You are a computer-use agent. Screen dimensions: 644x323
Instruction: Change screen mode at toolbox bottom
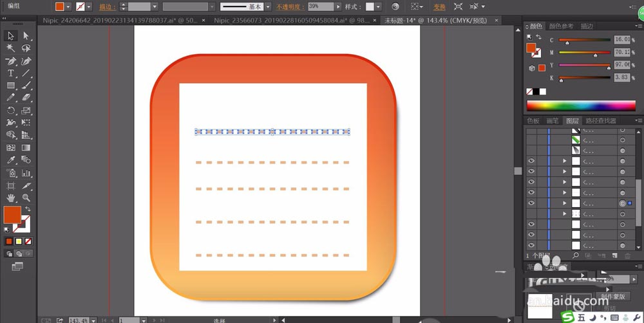[17, 267]
